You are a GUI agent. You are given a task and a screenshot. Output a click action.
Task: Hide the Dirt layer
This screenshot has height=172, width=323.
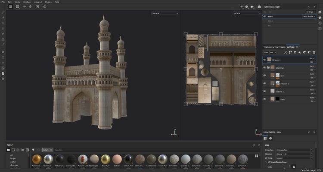pyautogui.click(x=264, y=75)
